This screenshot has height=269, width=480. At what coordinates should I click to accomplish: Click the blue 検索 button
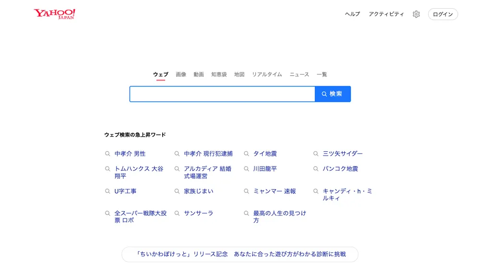tap(333, 94)
